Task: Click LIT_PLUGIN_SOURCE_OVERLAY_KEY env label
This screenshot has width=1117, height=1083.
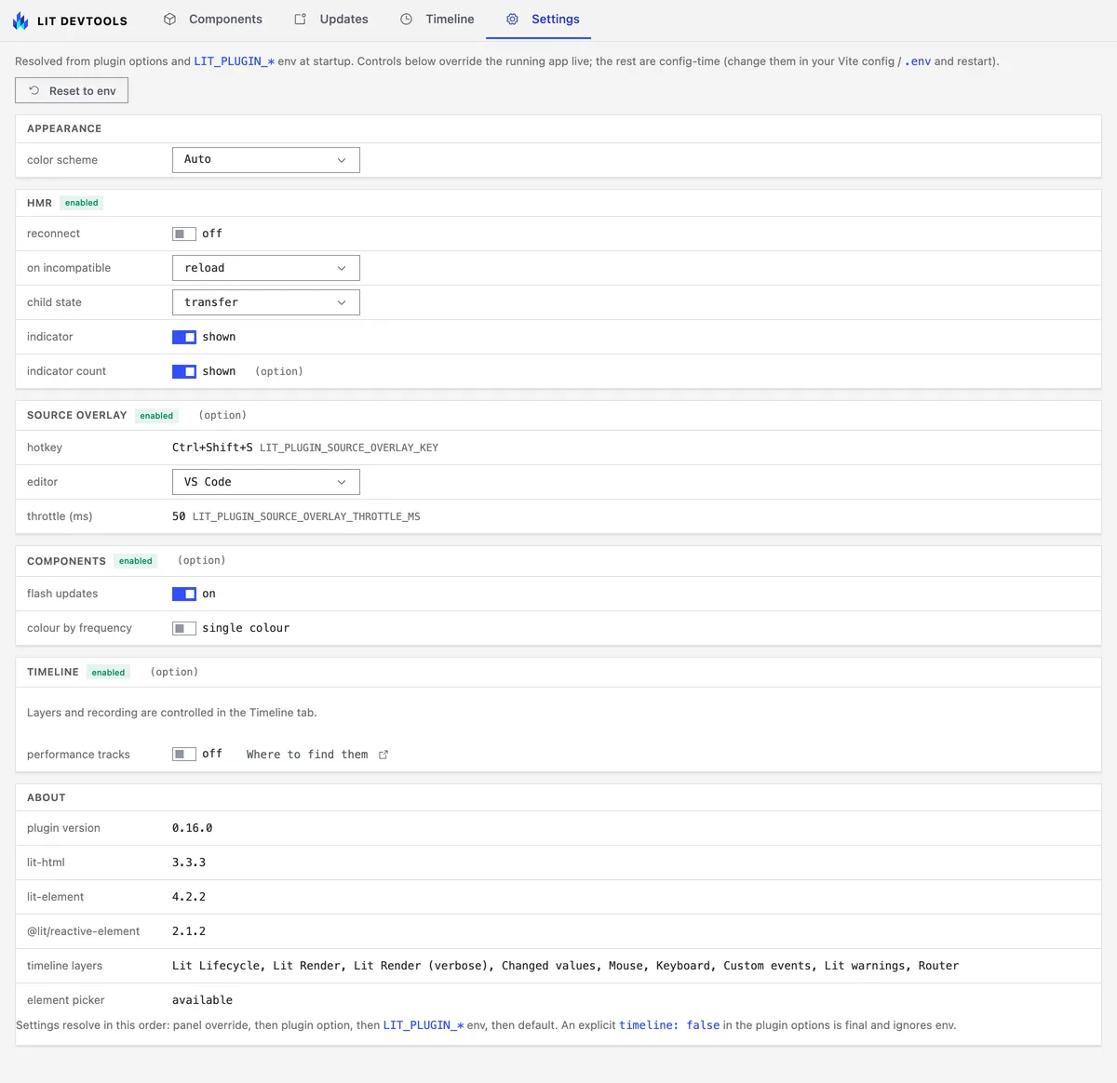Action: coord(349,448)
